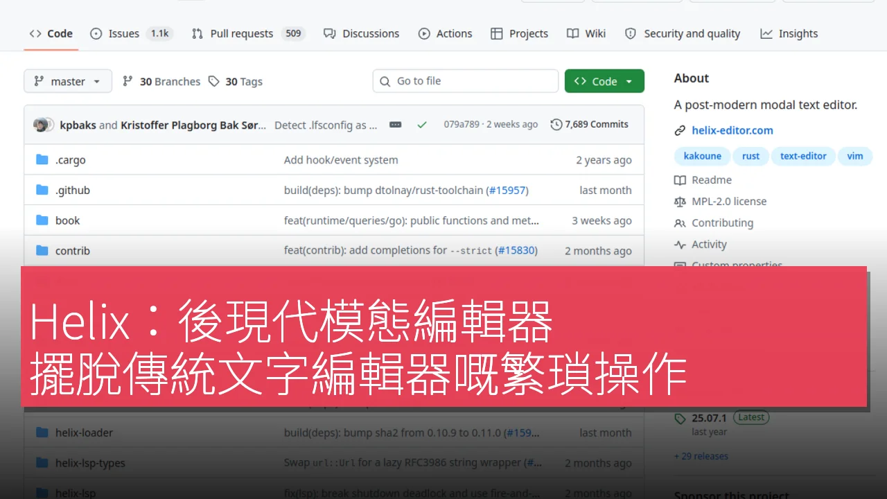Click the Security shield icon
This screenshot has width=887, height=499.
tap(631, 33)
